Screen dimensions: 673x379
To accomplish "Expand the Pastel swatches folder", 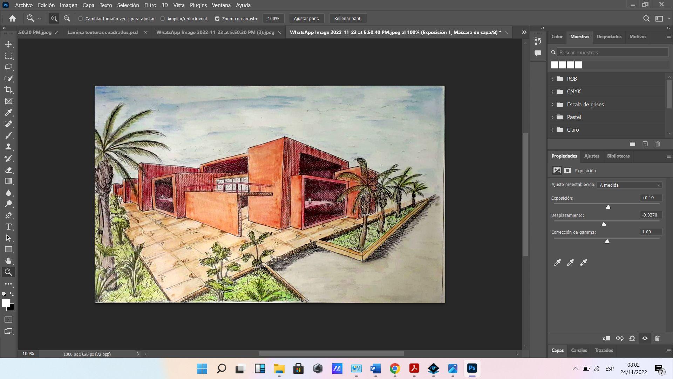I will coord(552,117).
